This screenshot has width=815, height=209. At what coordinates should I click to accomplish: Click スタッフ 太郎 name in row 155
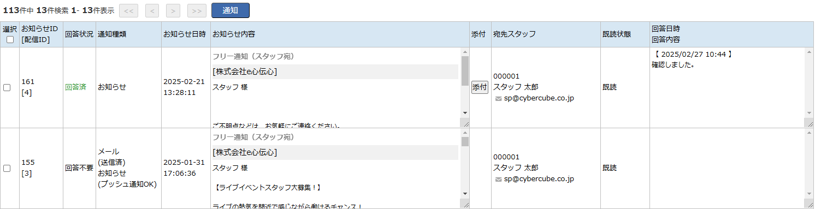click(x=516, y=168)
